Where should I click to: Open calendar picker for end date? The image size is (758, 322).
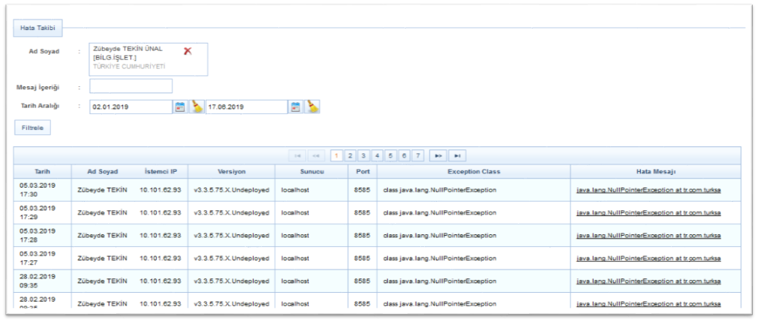coord(296,107)
